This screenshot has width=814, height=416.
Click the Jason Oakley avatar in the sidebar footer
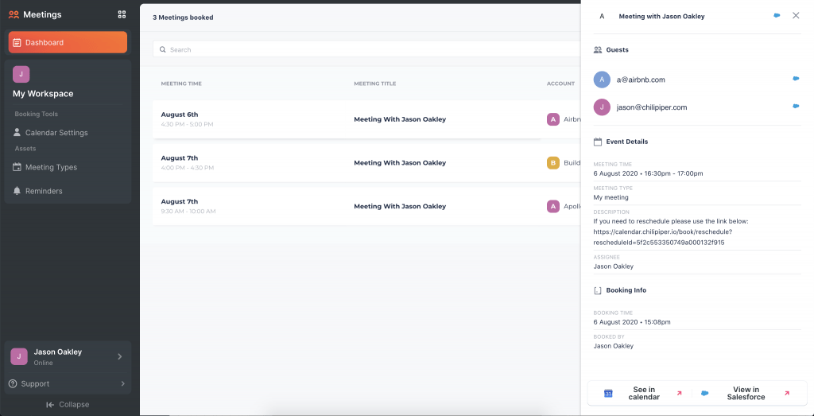(19, 357)
